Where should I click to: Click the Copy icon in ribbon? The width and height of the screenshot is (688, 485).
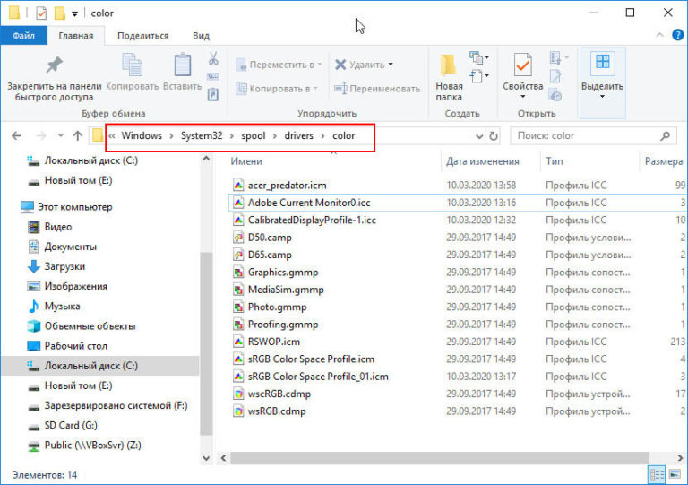pyautogui.click(x=132, y=65)
